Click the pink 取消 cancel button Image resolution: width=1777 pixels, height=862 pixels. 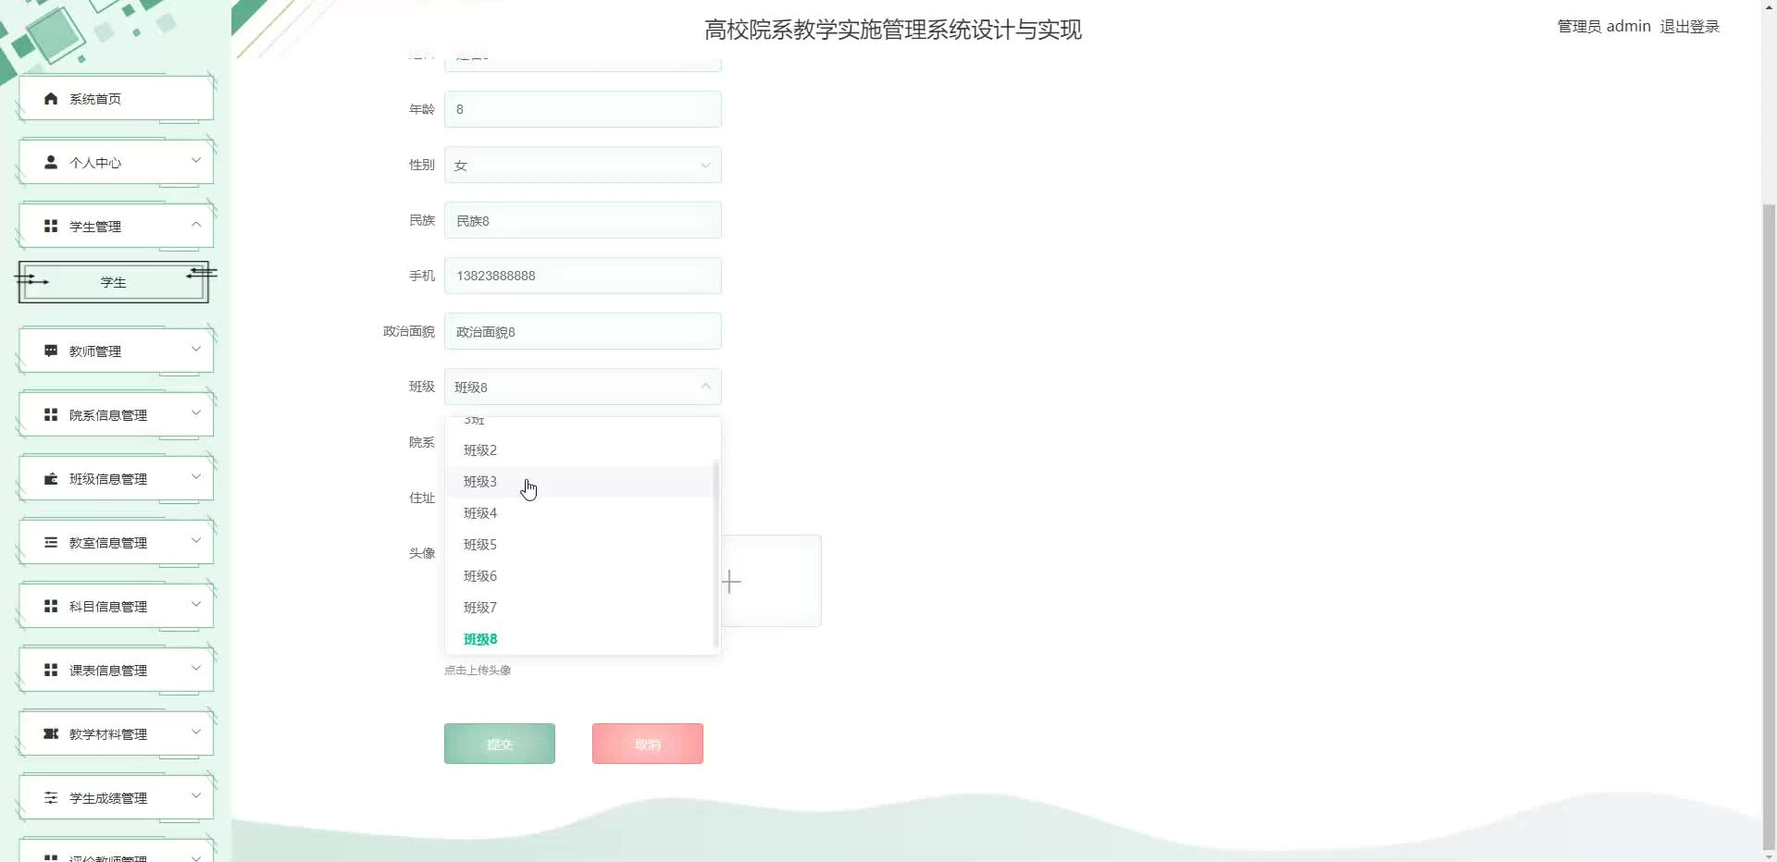click(648, 744)
